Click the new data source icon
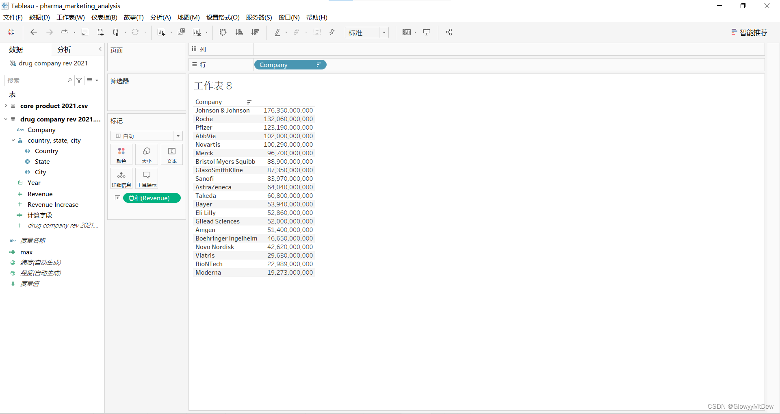The height and width of the screenshot is (414, 780). pyautogui.click(x=100, y=32)
